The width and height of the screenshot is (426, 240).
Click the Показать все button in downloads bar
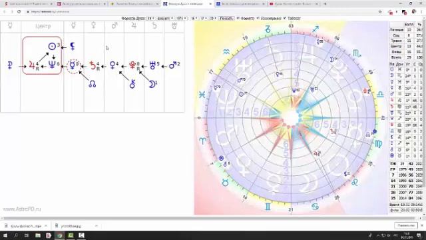point(405,225)
